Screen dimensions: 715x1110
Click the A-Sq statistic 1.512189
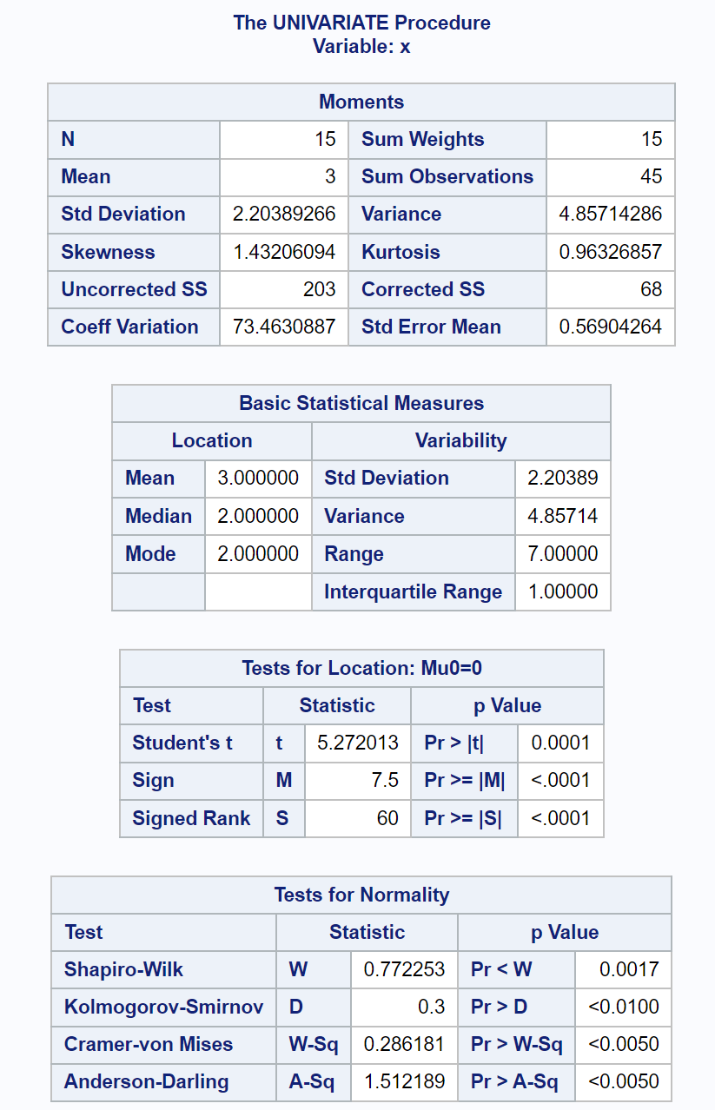tap(404, 1081)
